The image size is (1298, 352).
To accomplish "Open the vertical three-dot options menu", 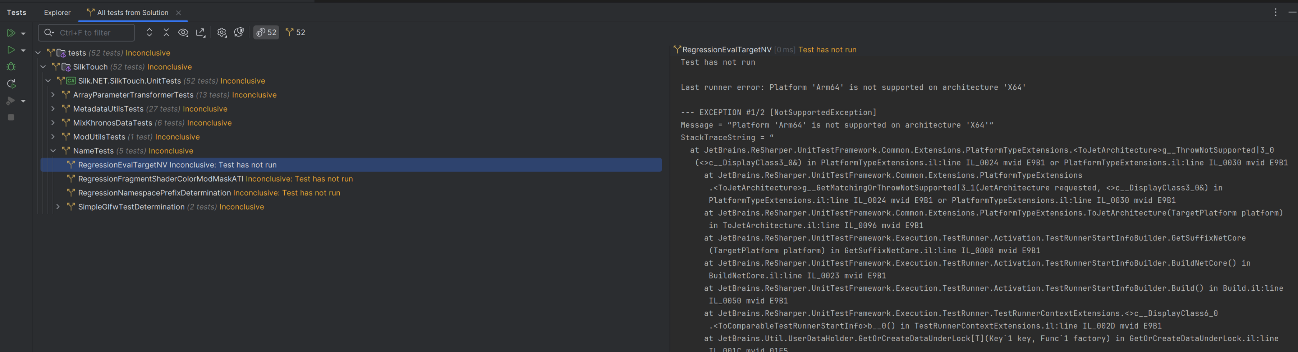I will tap(1275, 13).
